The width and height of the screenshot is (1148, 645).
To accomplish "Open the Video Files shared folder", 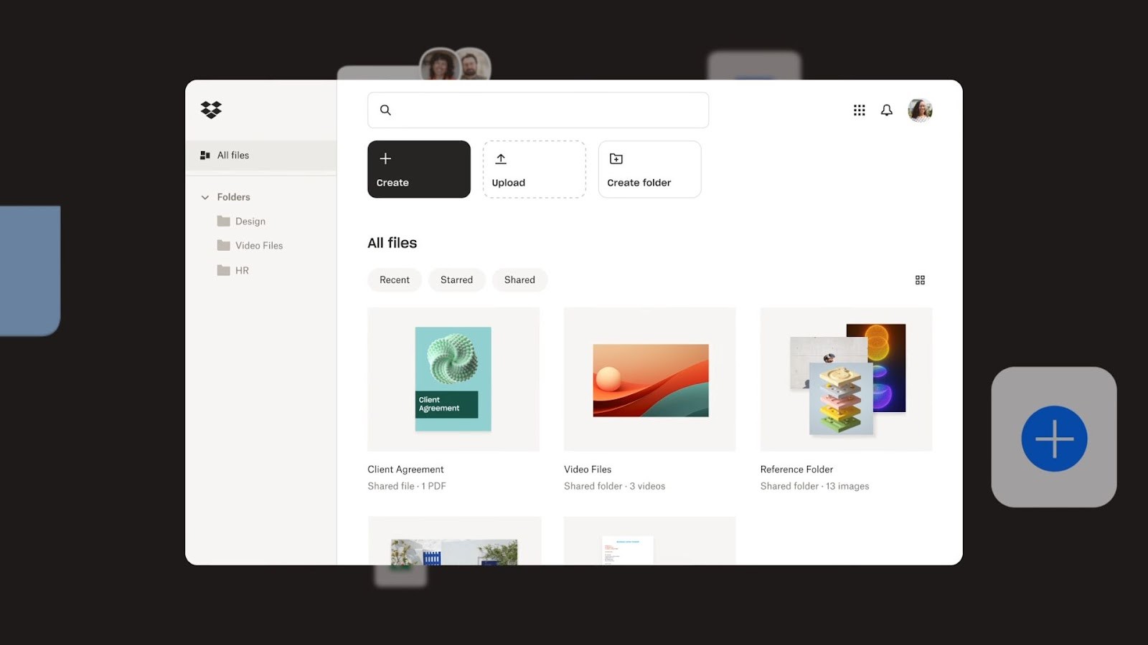I will tap(649, 379).
